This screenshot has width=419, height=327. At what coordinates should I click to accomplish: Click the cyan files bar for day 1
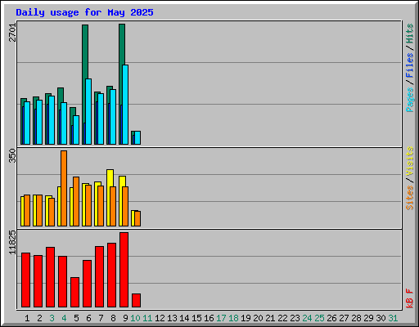(27, 123)
